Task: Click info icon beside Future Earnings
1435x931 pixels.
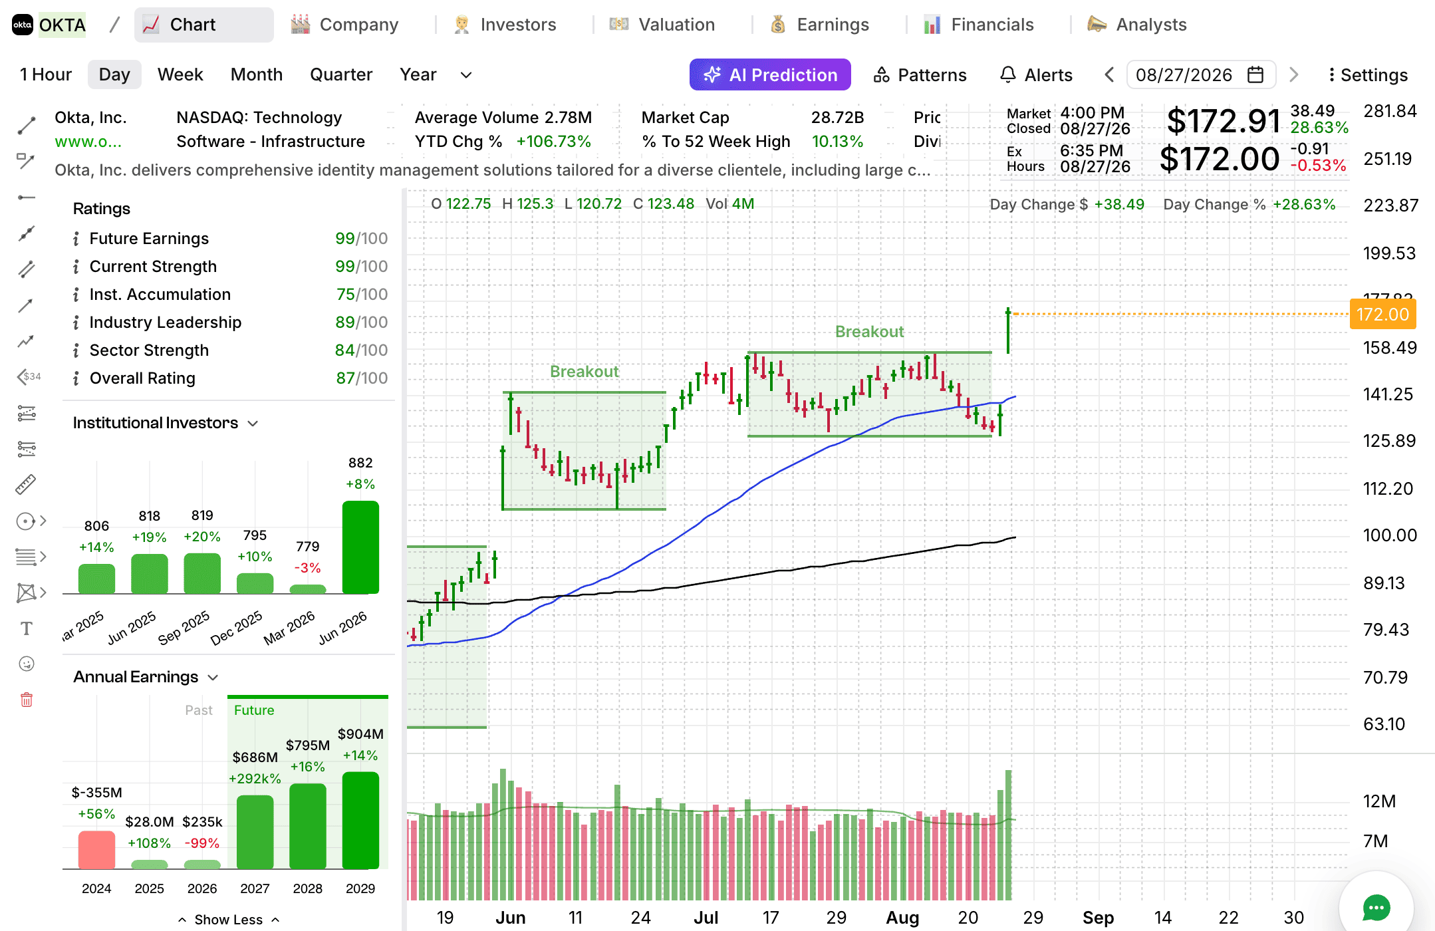Action: click(76, 239)
